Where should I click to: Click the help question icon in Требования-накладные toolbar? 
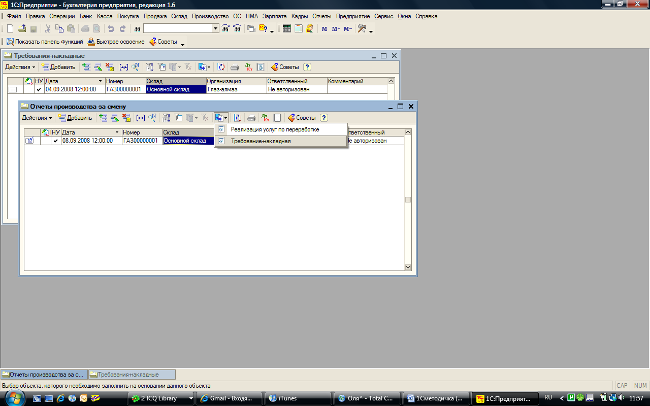coord(307,67)
